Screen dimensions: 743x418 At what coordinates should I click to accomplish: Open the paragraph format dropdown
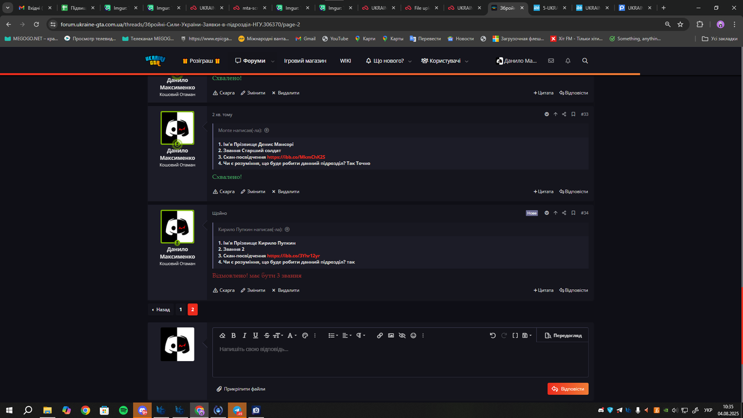pos(360,336)
